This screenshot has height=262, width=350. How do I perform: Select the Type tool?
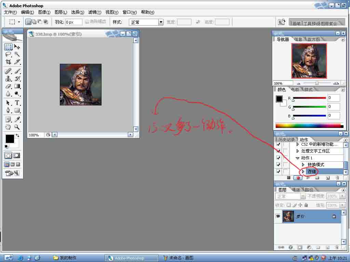17,103
